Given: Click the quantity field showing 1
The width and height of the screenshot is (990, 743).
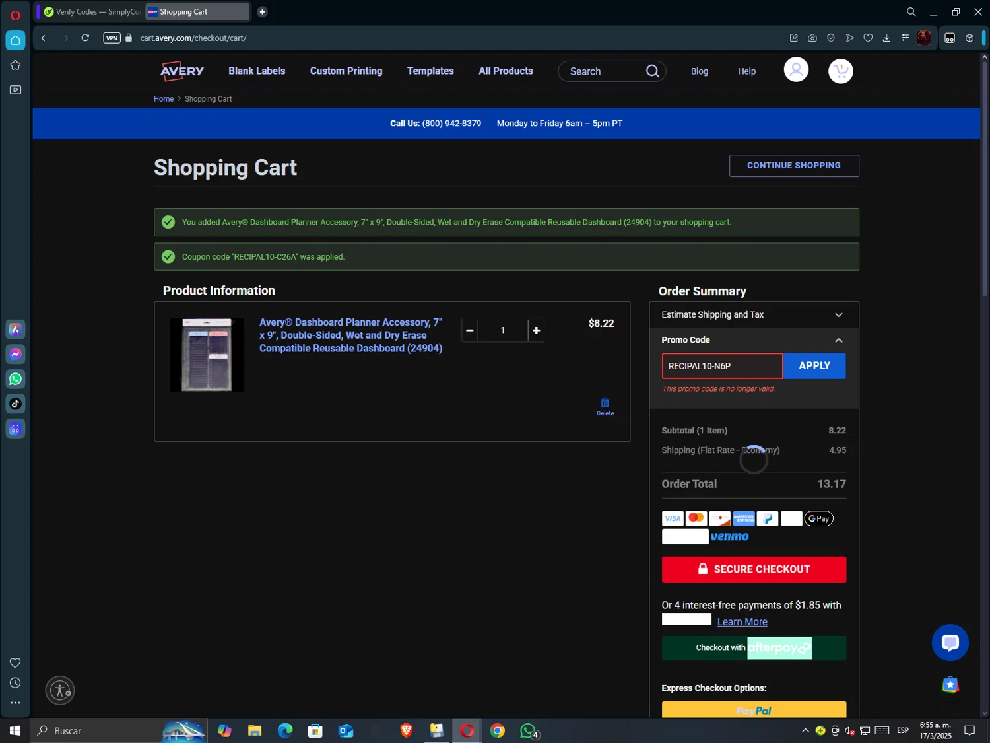Looking at the screenshot, I should pos(503,330).
